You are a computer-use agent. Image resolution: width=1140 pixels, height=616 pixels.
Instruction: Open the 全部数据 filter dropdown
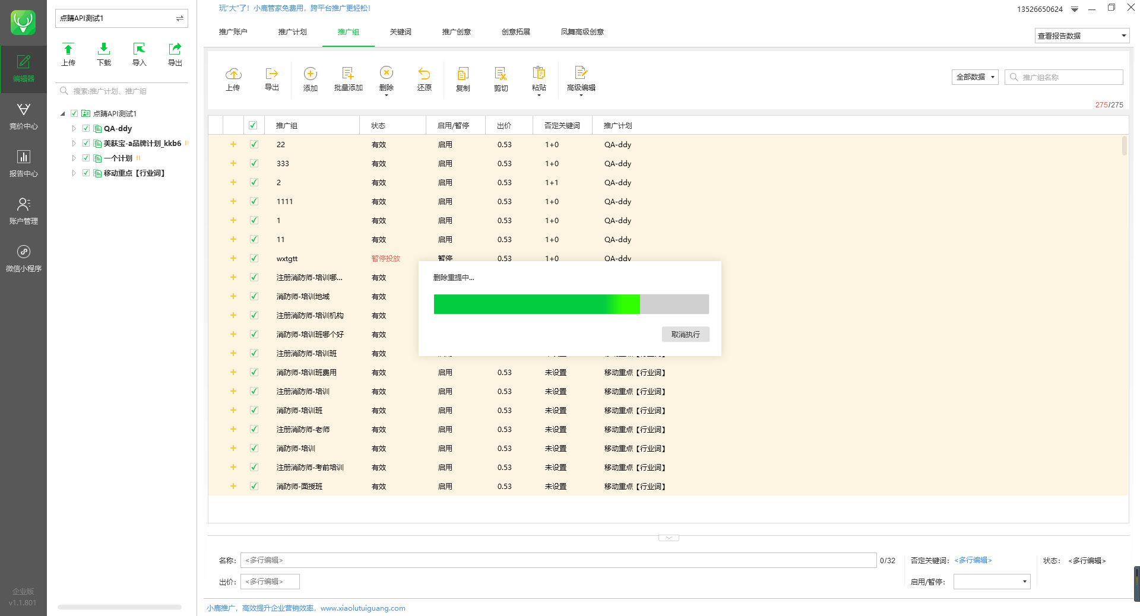coord(975,77)
